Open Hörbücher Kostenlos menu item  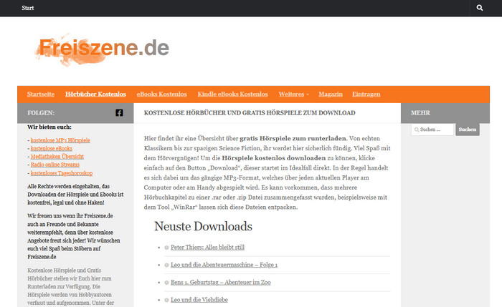point(95,94)
